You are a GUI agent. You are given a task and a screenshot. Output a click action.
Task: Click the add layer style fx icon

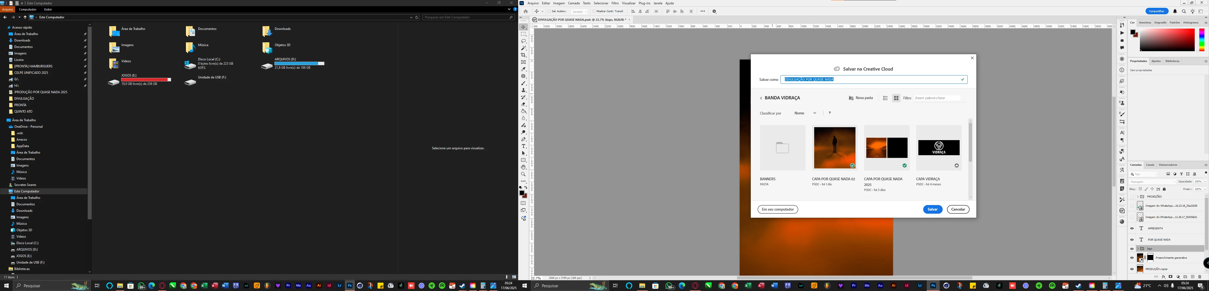(x=1163, y=277)
